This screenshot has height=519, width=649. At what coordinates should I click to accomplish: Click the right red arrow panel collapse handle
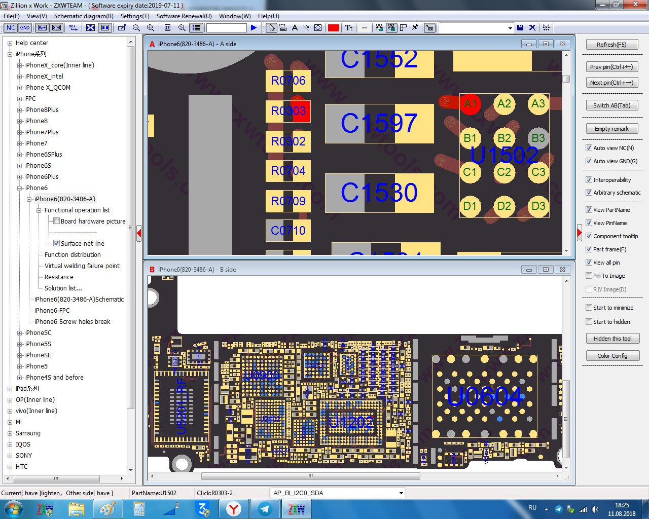point(579,233)
